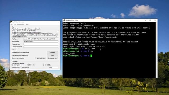Viewport: 169px width, 95px height.
Task: Click the Key passphrase field
Action: pyautogui.click(x=41, y=44)
